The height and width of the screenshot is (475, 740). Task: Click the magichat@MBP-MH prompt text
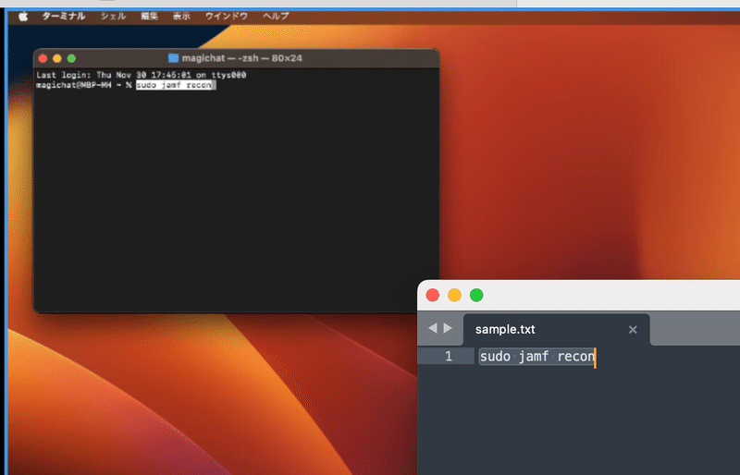point(74,85)
